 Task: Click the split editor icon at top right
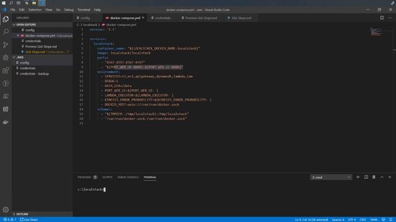click(382, 18)
